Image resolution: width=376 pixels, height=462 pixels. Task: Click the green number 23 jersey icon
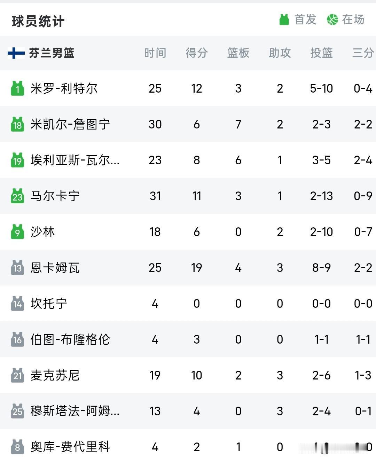coord(17,196)
